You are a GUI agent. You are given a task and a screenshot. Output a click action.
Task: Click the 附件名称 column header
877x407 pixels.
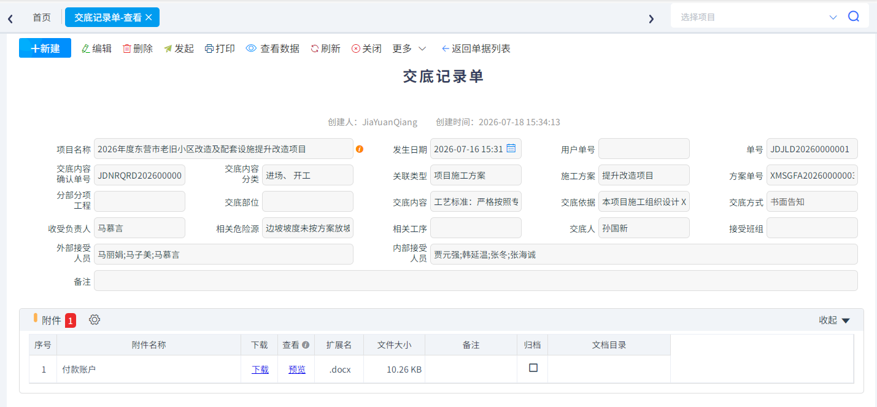pos(149,345)
